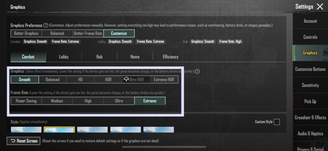Click Hub summary 'Graphics: Smooth' tag
The height and width of the screenshot is (151, 328).
203,42
